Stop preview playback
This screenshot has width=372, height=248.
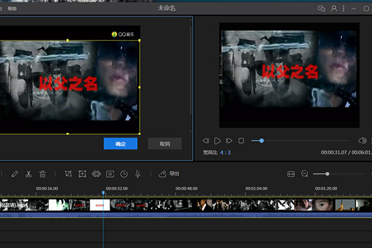[x=241, y=141]
